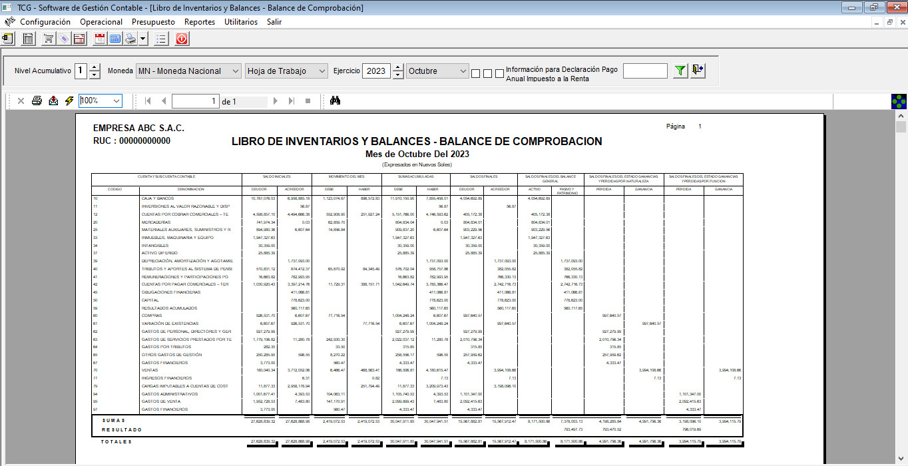Print the report using the viewer printer icon
The height and width of the screenshot is (466, 908).
tap(37, 101)
